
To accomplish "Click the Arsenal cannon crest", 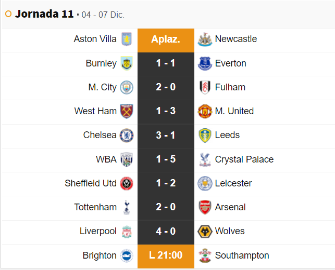I will click(x=205, y=207).
